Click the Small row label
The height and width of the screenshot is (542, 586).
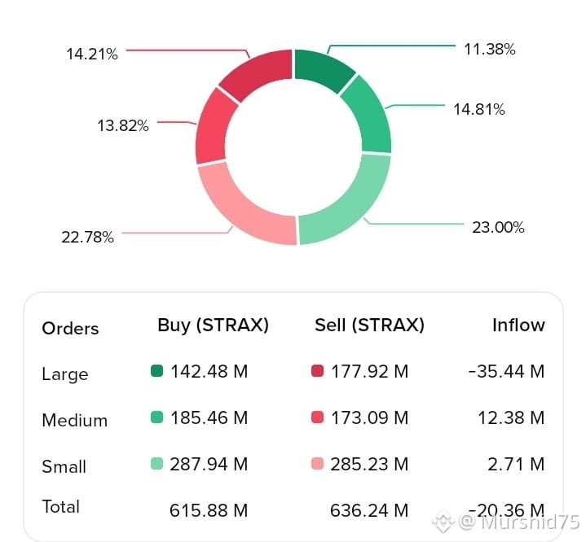64,466
